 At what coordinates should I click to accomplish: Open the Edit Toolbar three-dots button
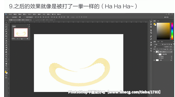[6, 68]
